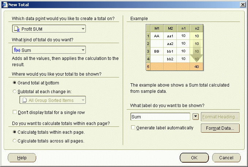Viewport: 248px width, 167px height.
Task: Click the bb1 cell in example table
Action: tap(170, 52)
